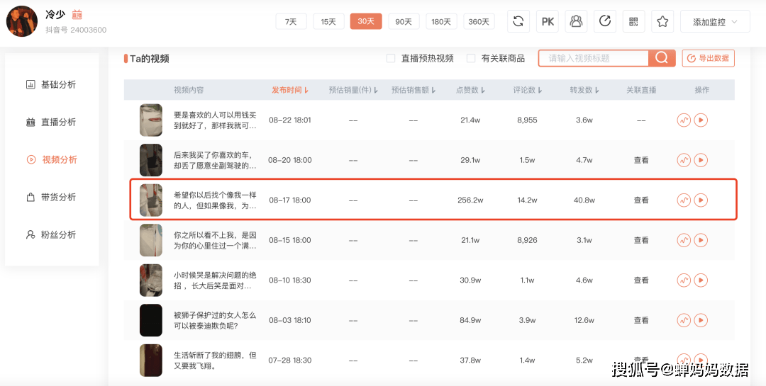Sort by 转发数 column

(x=584, y=90)
